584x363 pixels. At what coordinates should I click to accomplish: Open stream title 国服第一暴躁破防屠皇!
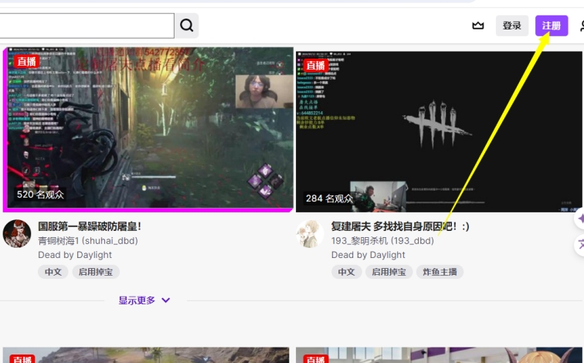(x=90, y=226)
